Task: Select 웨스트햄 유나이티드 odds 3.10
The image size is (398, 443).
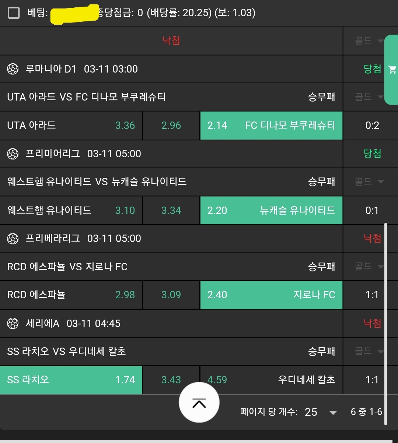Action: [71, 210]
